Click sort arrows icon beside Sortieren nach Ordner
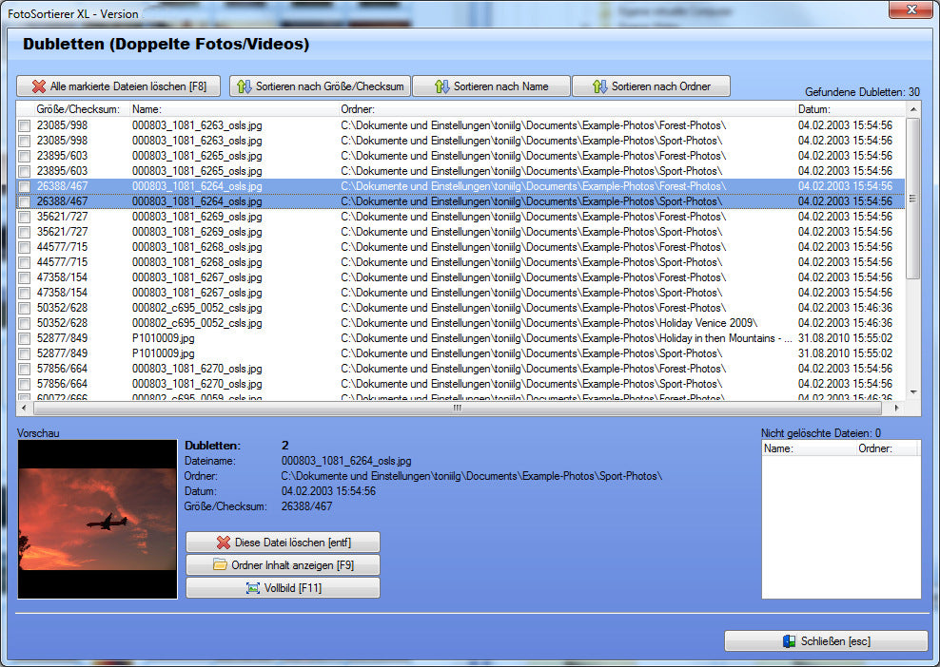The height and width of the screenshot is (667, 940). (x=598, y=86)
